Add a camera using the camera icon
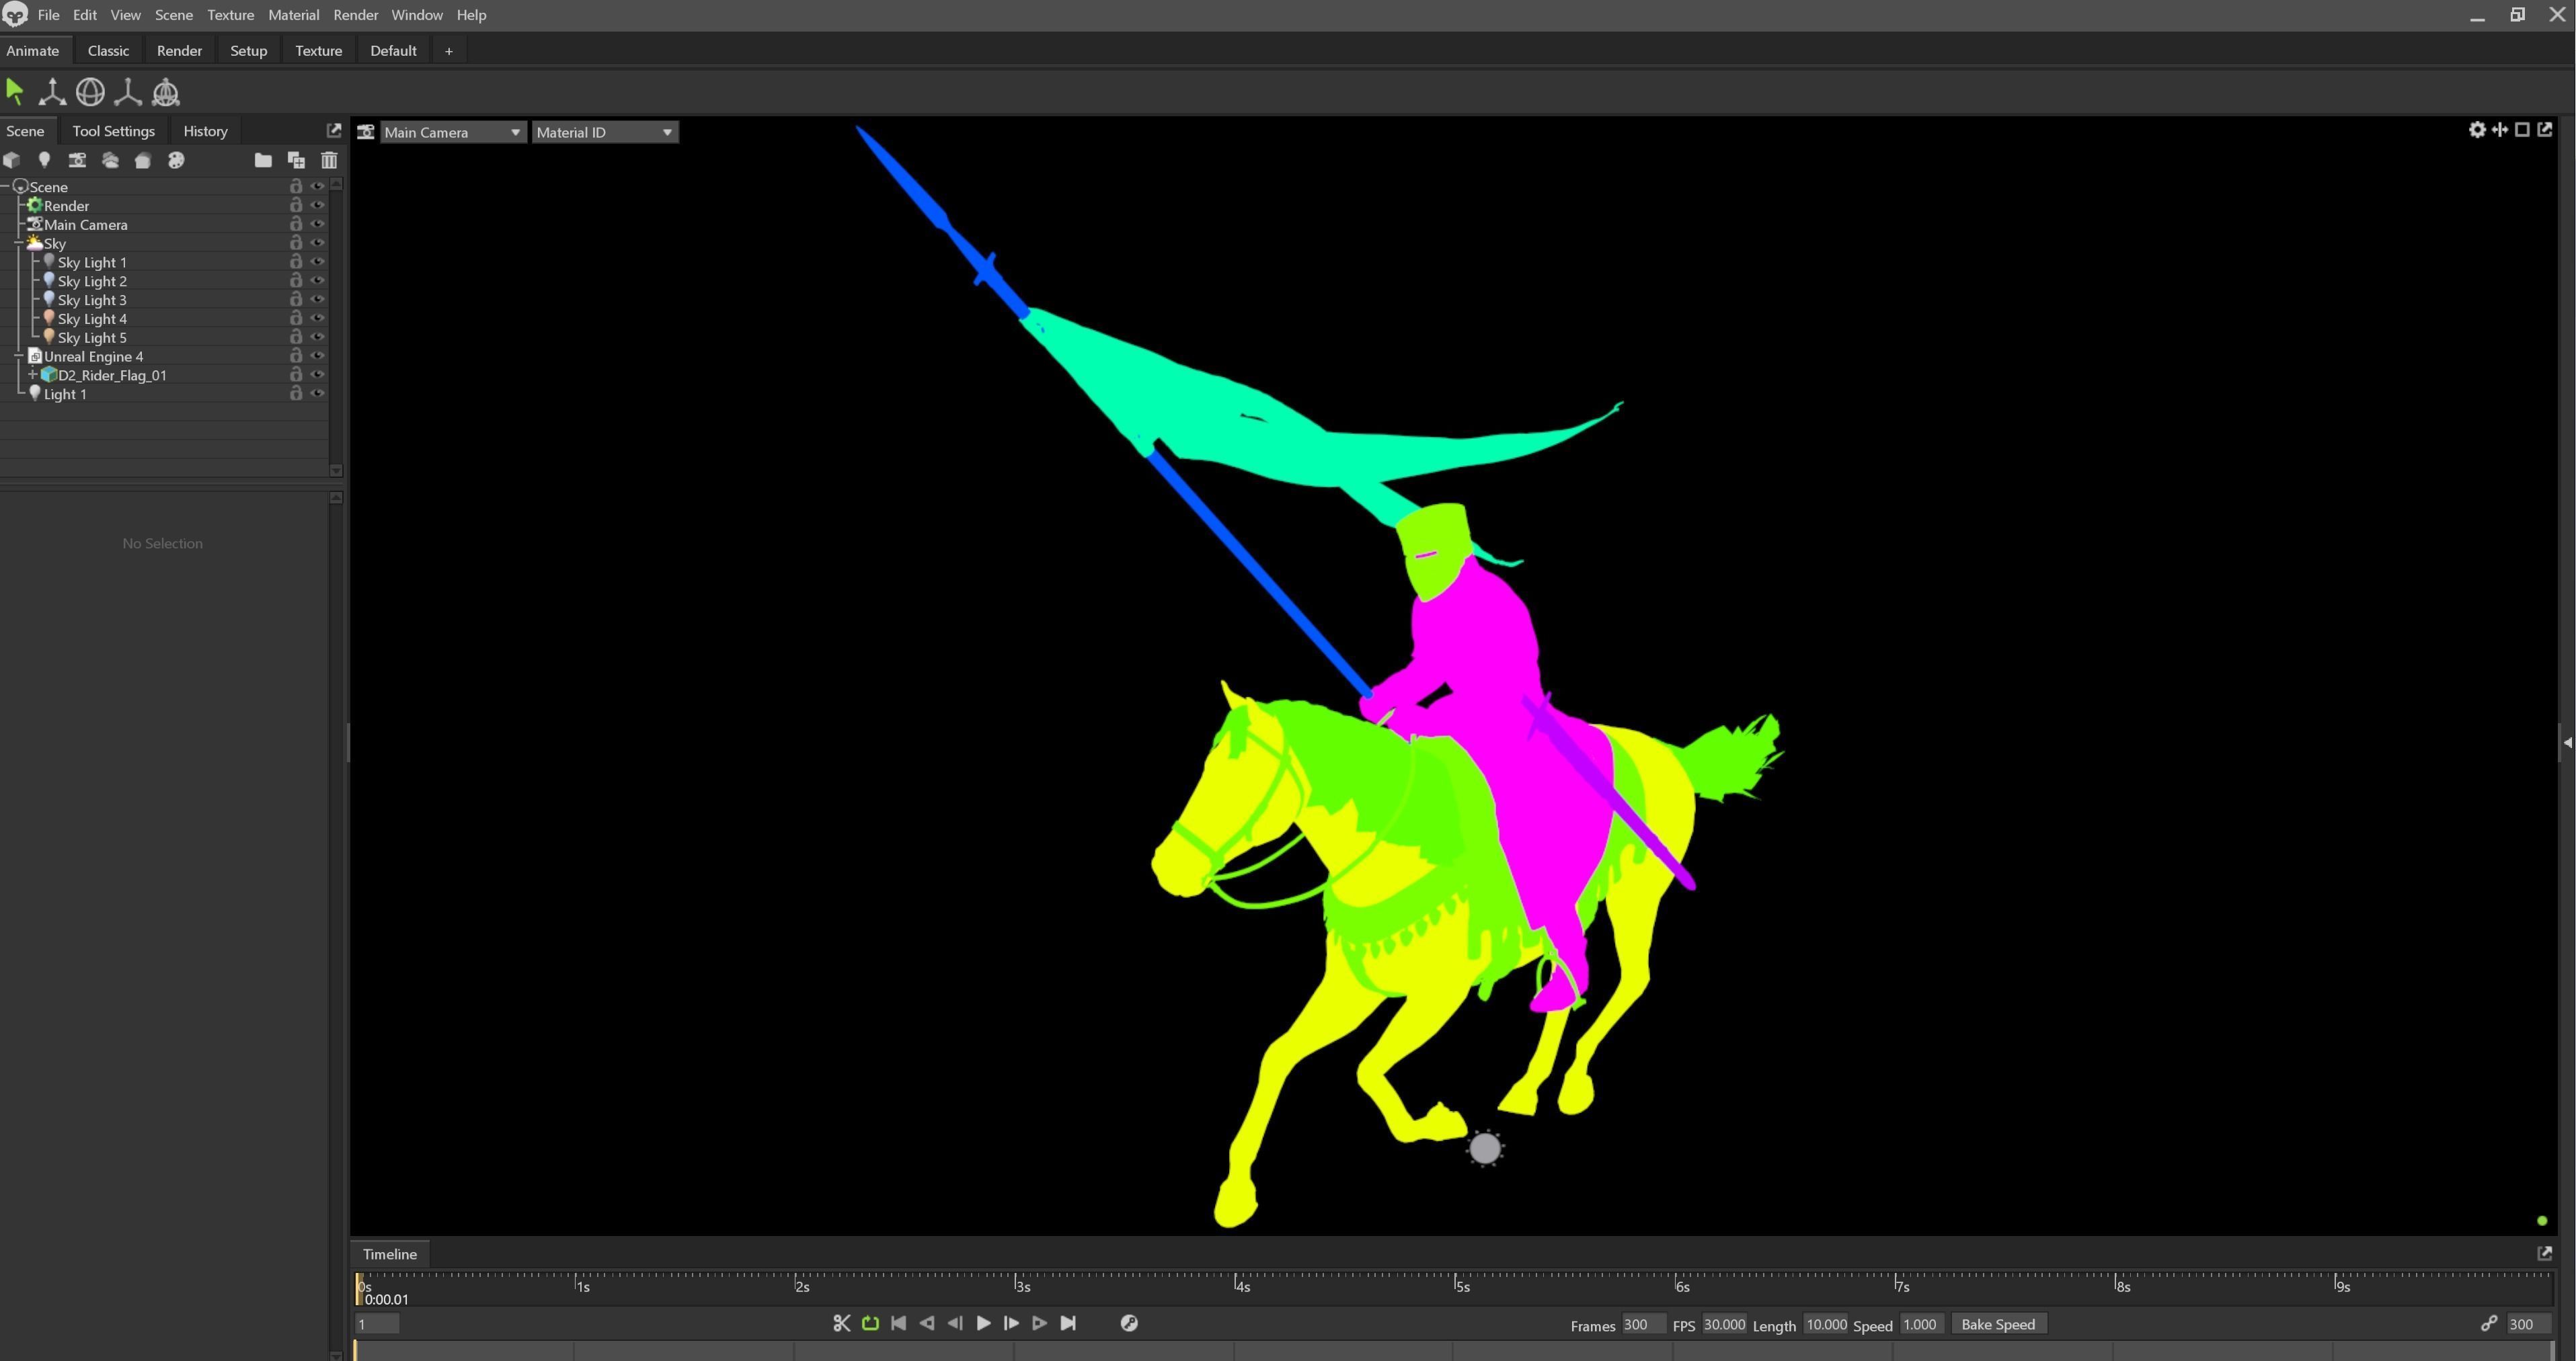The width and height of the screenshot is (2576, 1361). [77, 160]
